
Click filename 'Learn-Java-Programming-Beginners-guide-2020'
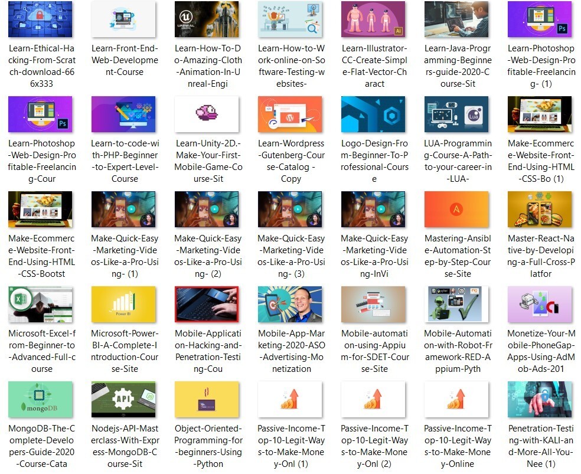click(458, 66)
